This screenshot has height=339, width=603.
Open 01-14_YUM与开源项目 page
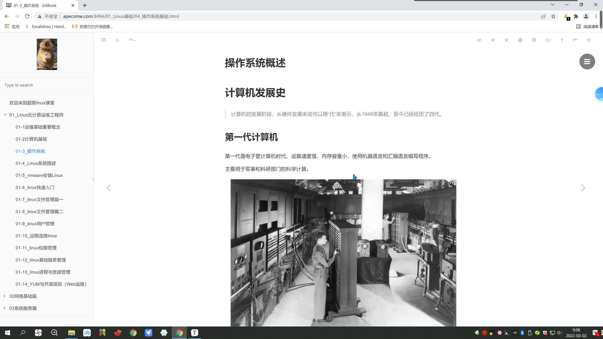click(51, 284)
